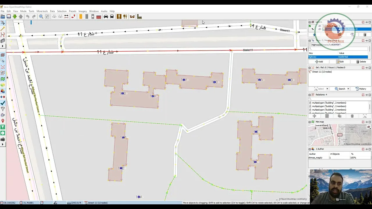Click the Upload data arrow icon
The width and height of the screenshot is (372, 209).
tap(21, 17)
